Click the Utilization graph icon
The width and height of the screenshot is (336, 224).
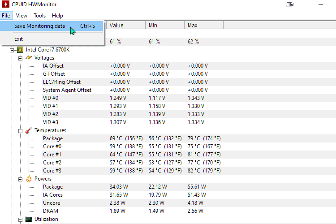(29, 219)
